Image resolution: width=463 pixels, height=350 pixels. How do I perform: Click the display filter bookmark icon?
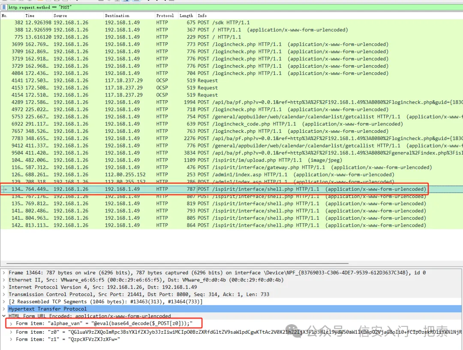(4, 7)
